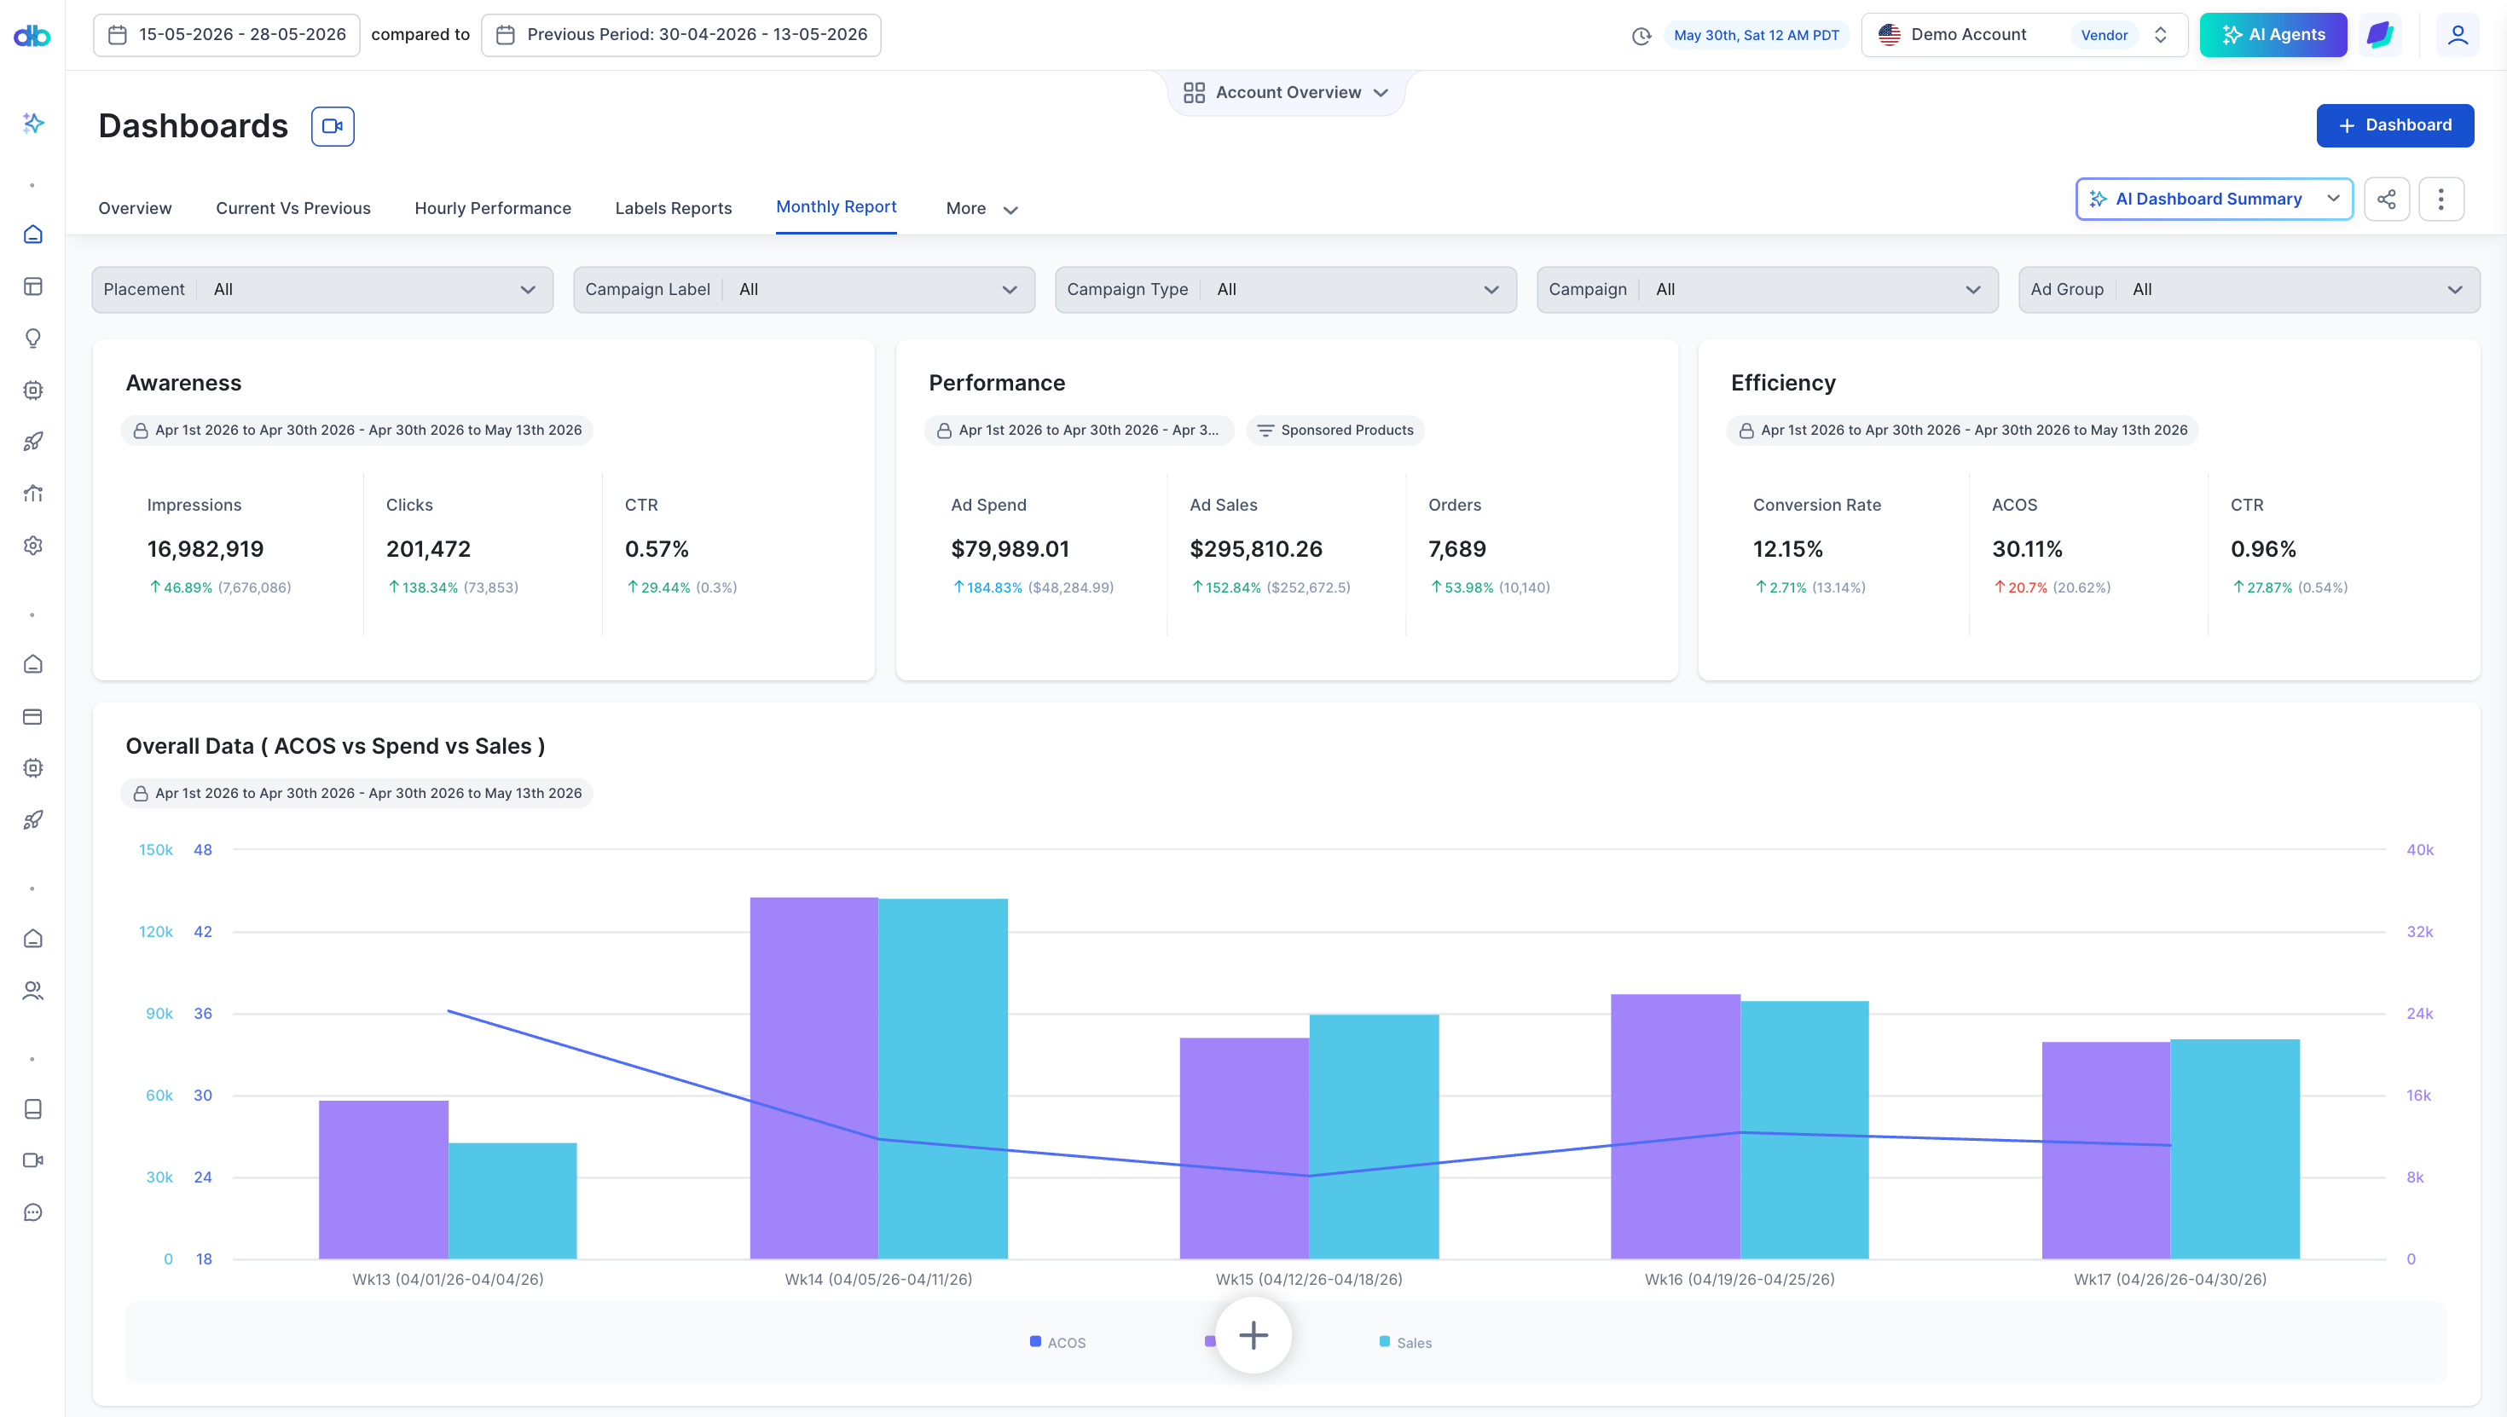This screenshot has height=1417, width=2507.
Task: Click the ACOS value 30.11%
Action: (x=2027, y=549)
